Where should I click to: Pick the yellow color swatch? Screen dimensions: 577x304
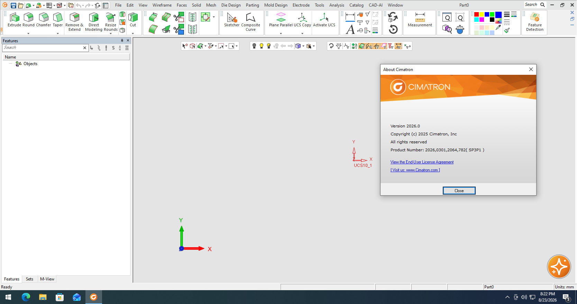482,15
